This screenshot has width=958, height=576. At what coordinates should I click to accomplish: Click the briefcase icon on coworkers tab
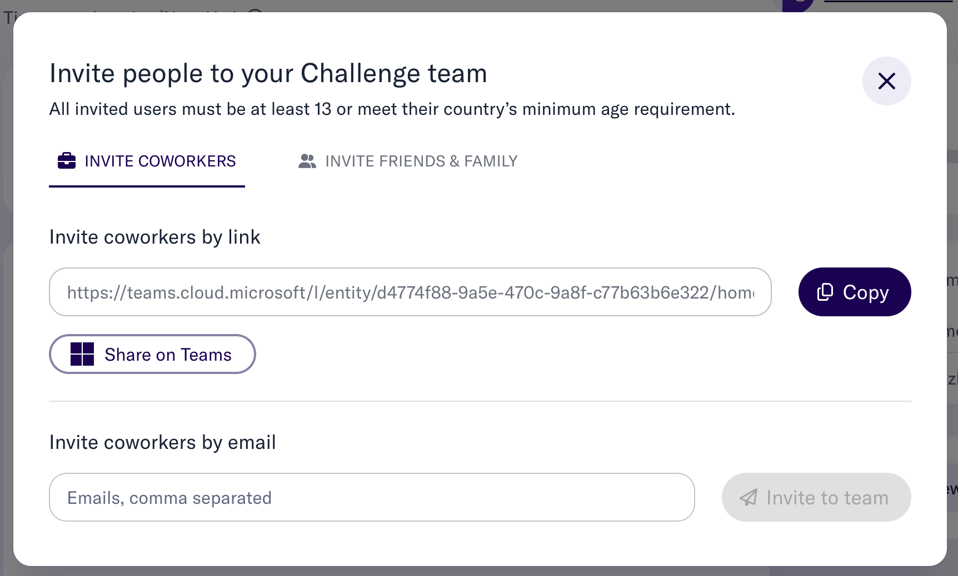pyautogui.click(x=67, y=161)
